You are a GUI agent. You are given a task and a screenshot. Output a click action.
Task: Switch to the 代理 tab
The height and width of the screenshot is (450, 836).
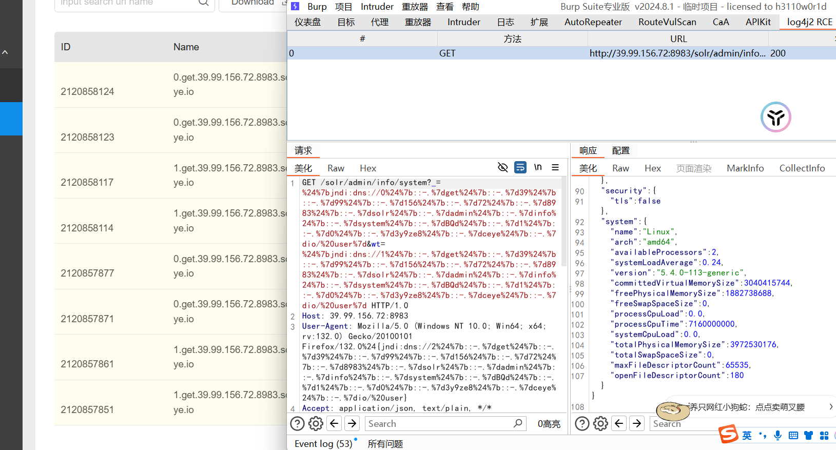379,22
